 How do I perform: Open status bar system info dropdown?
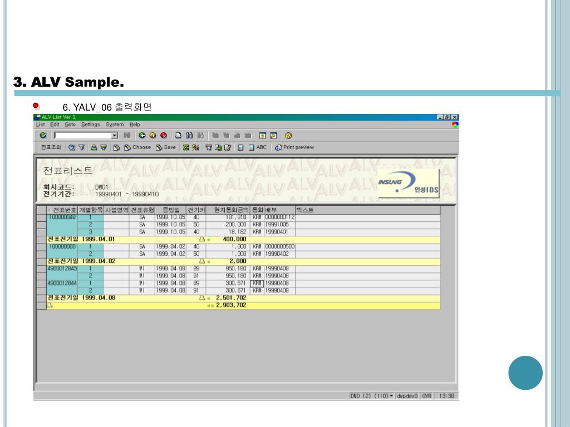click(x=391, y=396)
